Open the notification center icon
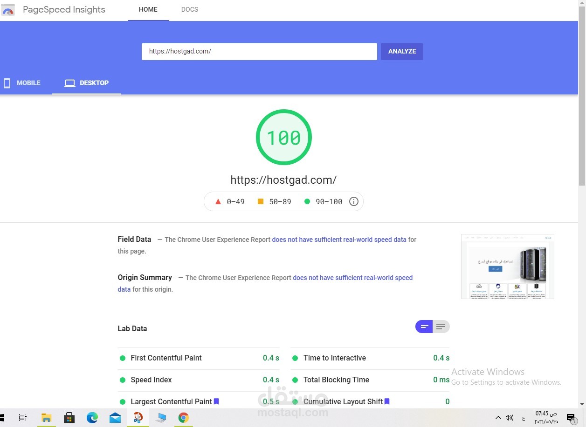586x427 pixels. point(571,418)
